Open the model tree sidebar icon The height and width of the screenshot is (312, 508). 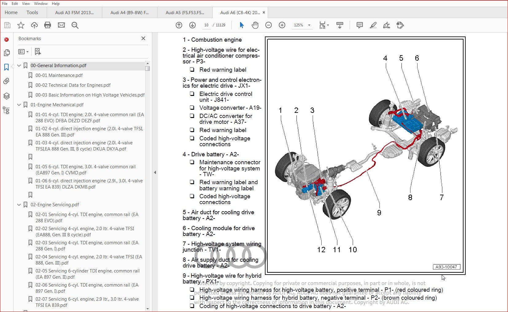(6, 110)
